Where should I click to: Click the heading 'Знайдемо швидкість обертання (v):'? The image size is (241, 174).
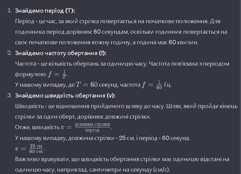[x=65, y=96]
